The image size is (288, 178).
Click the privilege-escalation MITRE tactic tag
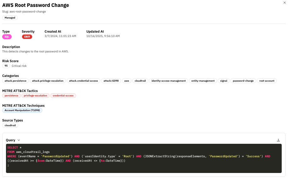(x=35, y=95)
